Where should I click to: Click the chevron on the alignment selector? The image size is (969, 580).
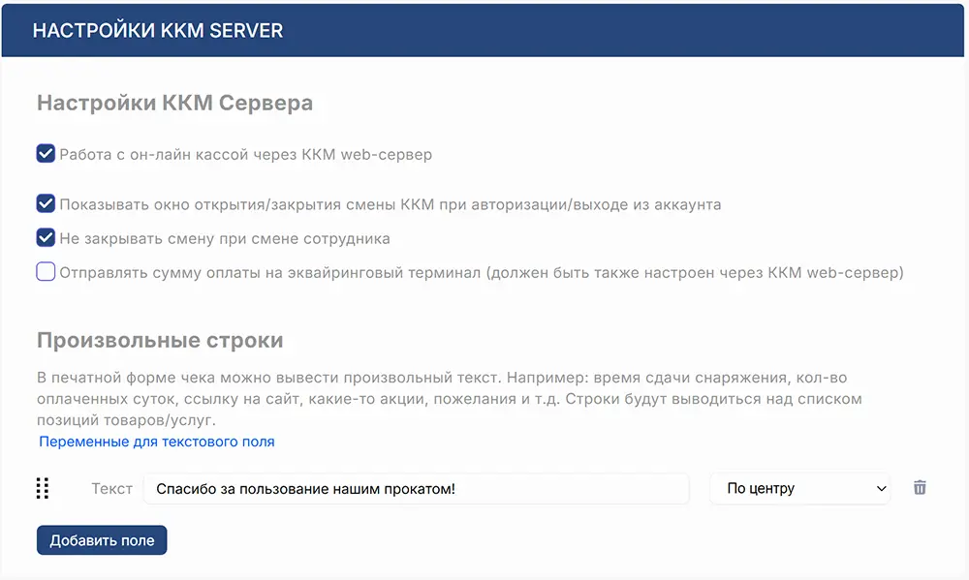tap(880, 489)
